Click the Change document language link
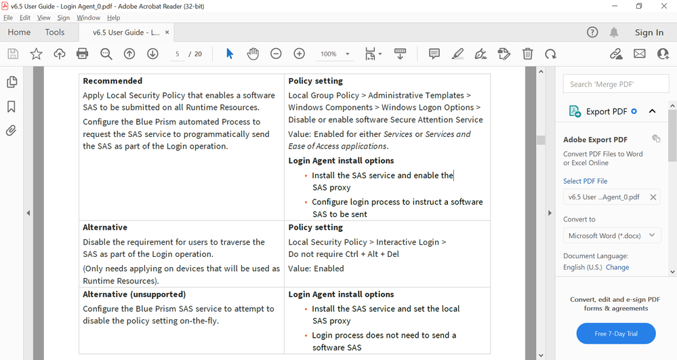This screenshot has width=677, height=360. [617, 267]
